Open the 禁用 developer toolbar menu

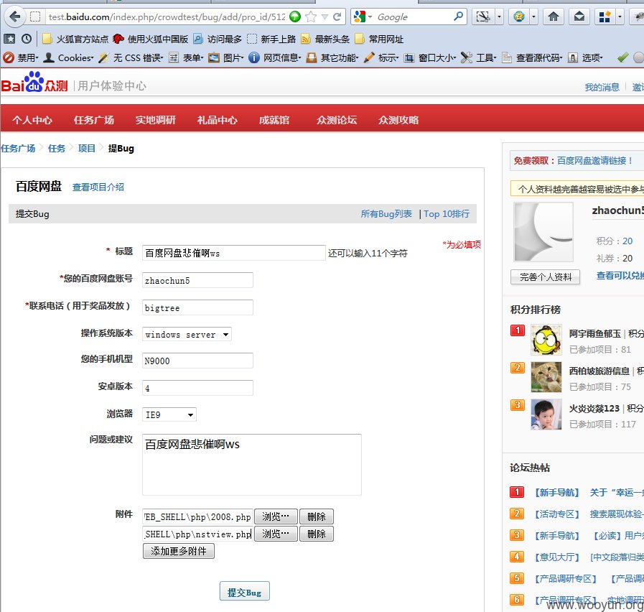(21, 57)
